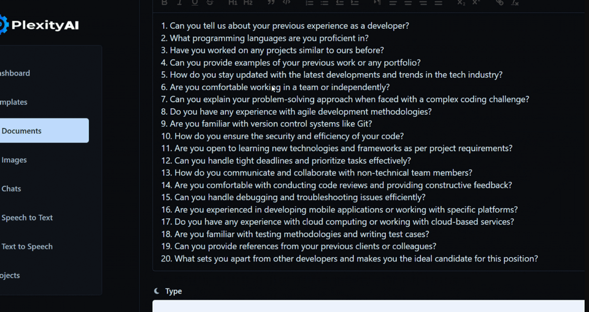Click the insert link toolbar icon
The height and width of the screenshot is (312, 589).
499,2
